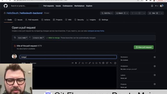Open the base: main branch dropdown

point(22,38)
